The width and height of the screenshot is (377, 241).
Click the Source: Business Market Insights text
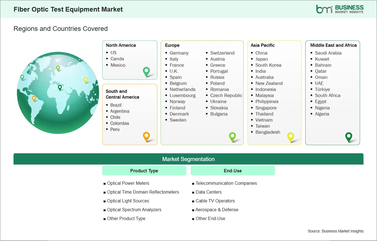(335, 231)
